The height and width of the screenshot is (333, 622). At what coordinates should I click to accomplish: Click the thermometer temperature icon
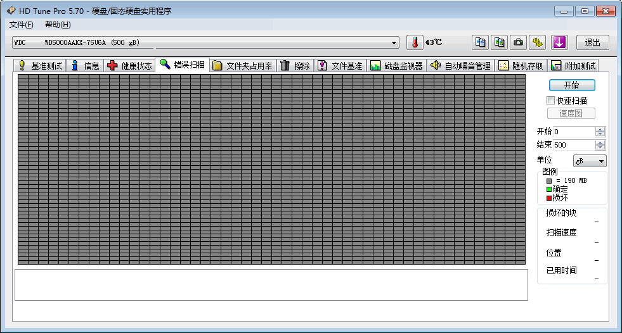pyautogui.click(x=414, y=42)
